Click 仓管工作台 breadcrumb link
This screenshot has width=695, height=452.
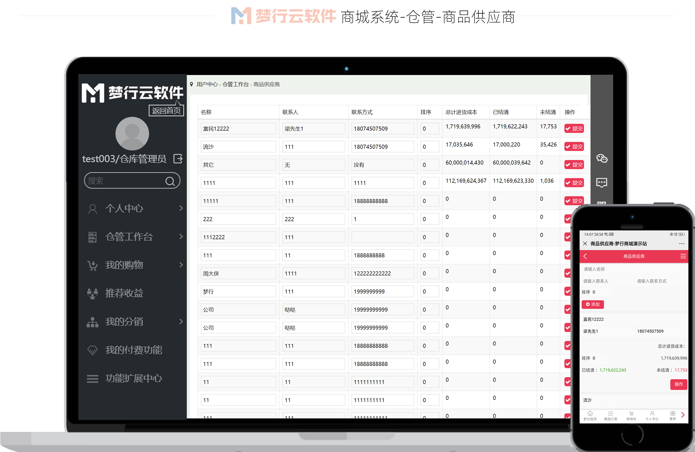click(236, 84)
